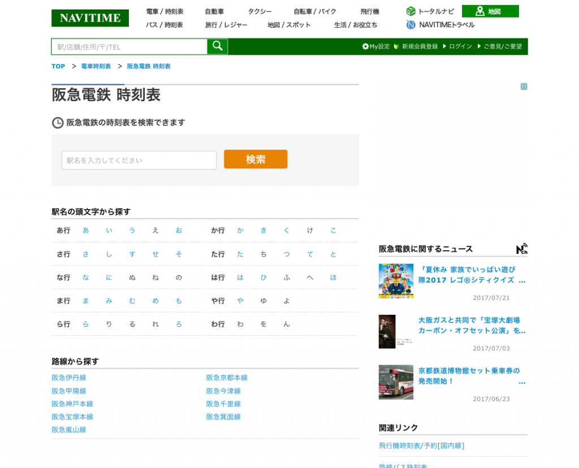This screenshot has width=579, height=468.
Task: Go to TOP breadcrumb
Action: point(58,67)
